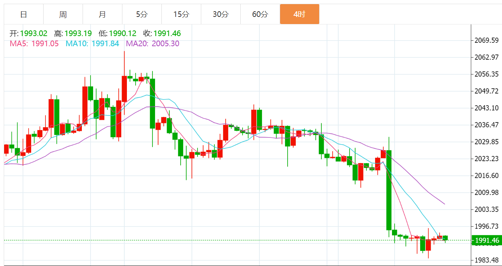Open the 月 monthly chart tab

click(103, 14)
